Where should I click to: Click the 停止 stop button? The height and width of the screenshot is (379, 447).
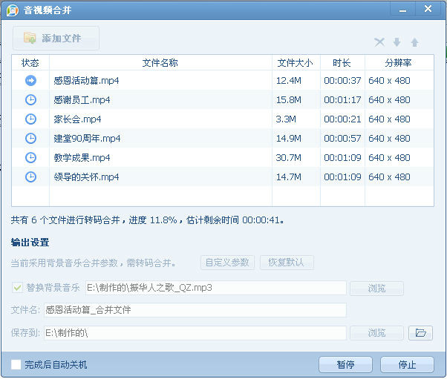(407, 364)
